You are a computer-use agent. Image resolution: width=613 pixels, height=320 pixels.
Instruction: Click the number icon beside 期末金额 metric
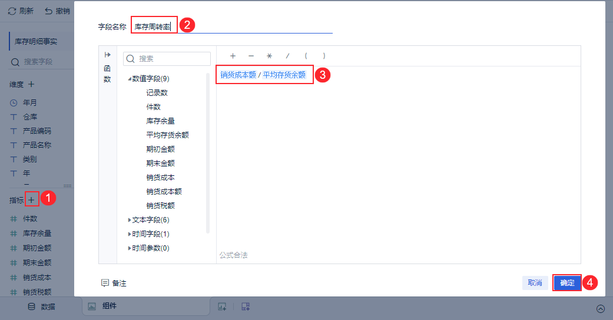(x=14, y=262)
